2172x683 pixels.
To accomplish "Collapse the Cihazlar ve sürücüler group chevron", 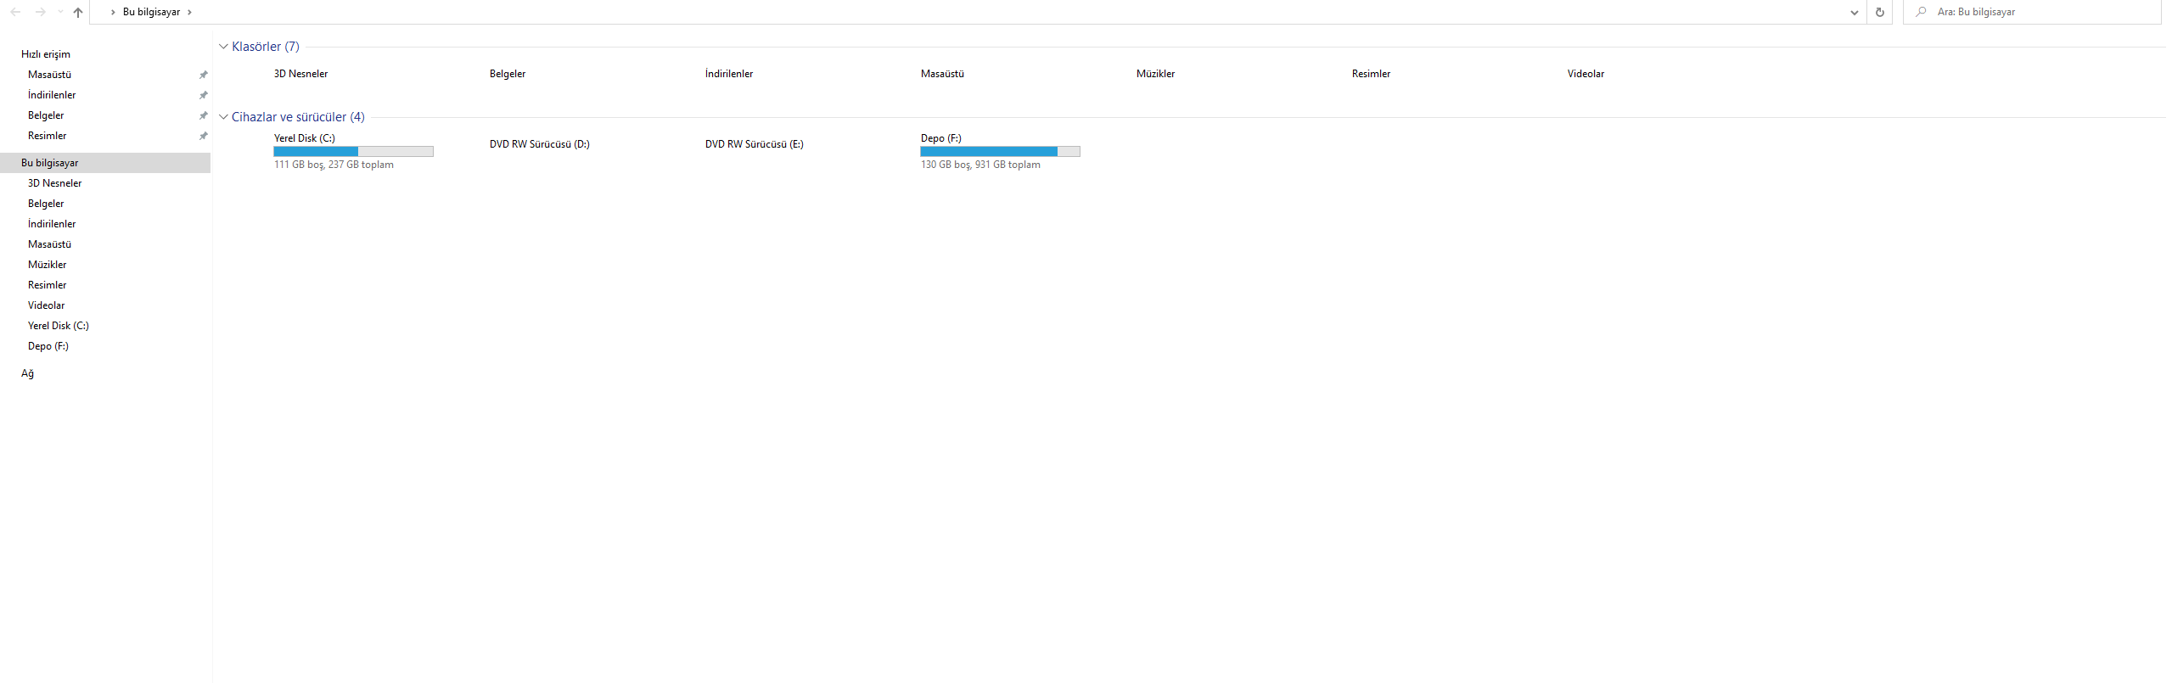I will (x=223, y=117).
